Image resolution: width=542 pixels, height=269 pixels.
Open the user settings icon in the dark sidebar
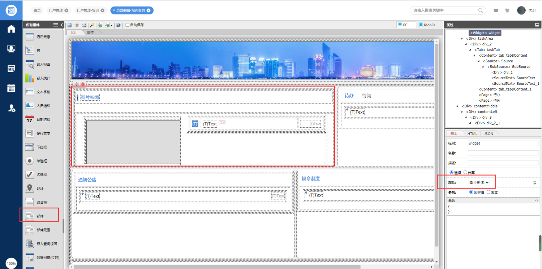point(12,108)
